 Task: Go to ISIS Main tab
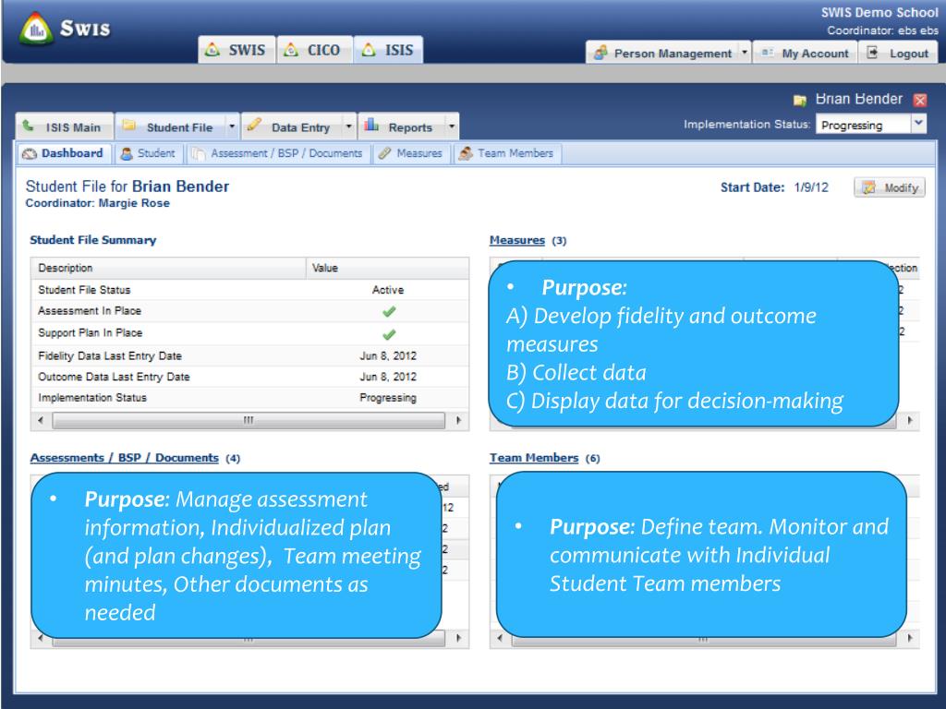coord(64,127)
